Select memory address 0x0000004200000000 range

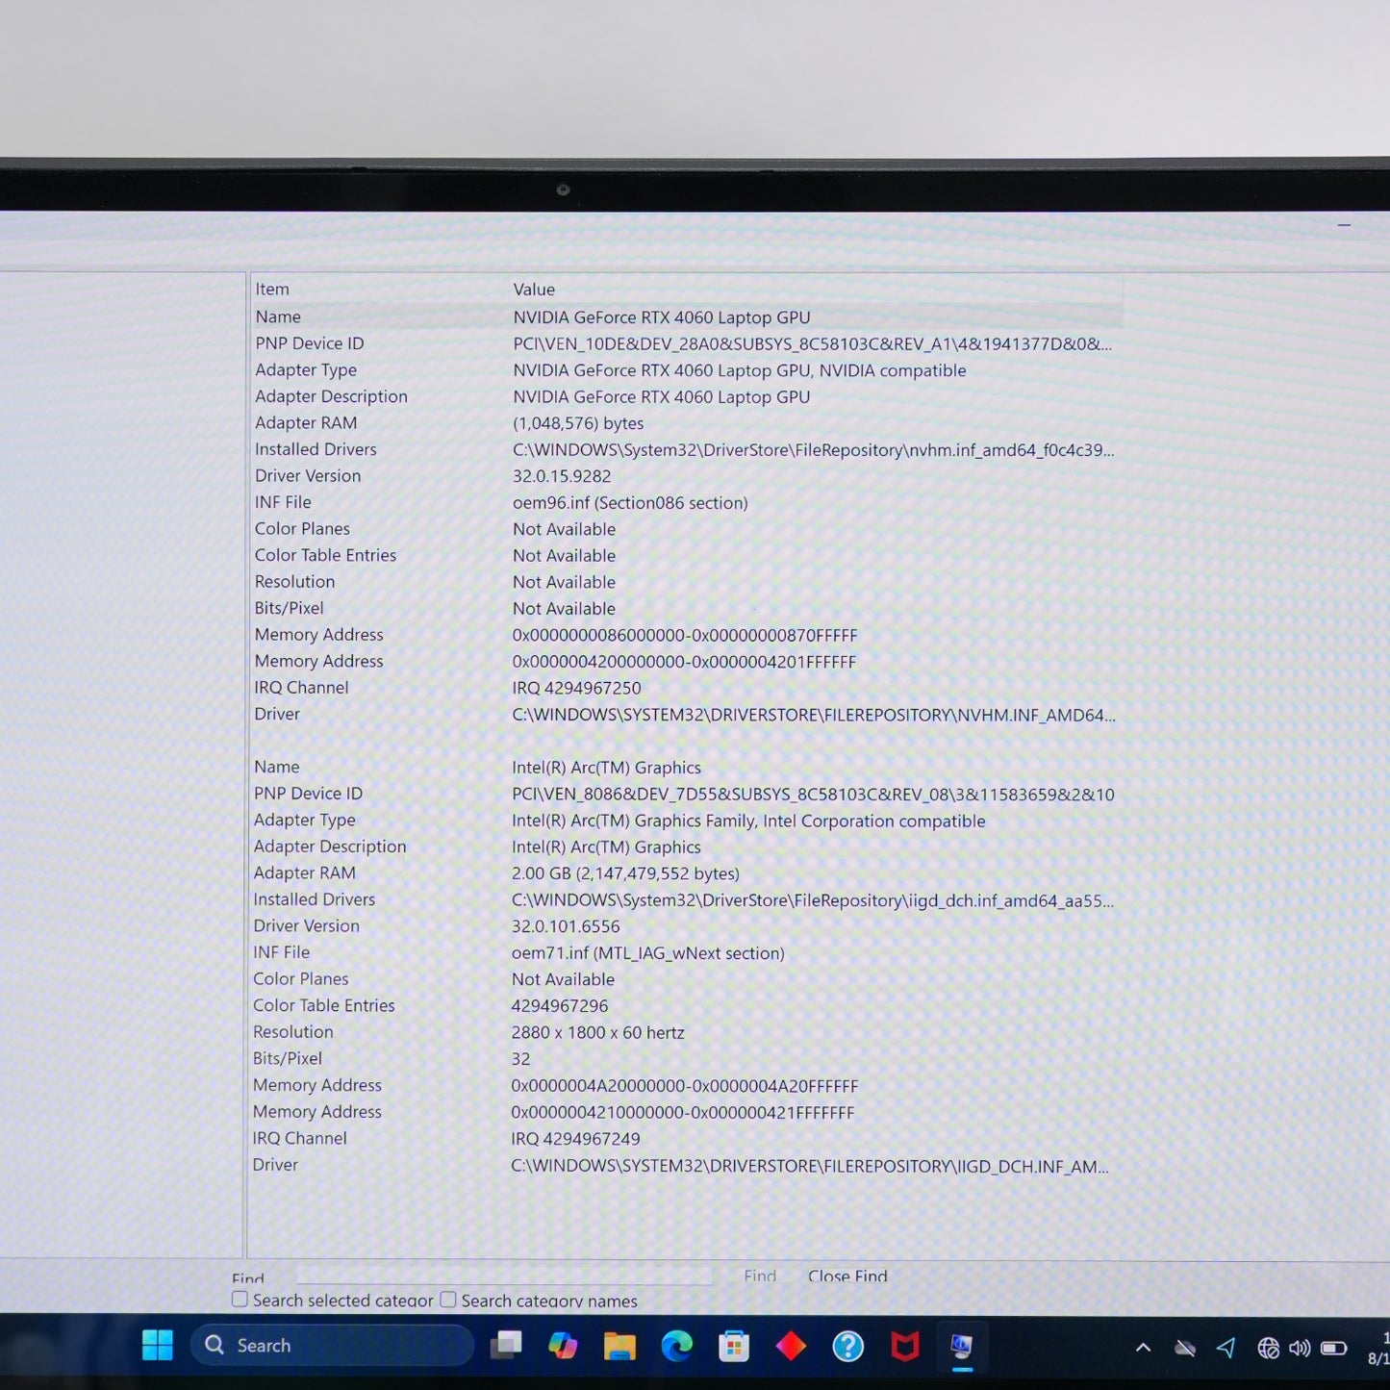pyautogui.click(x=684, y=662)
